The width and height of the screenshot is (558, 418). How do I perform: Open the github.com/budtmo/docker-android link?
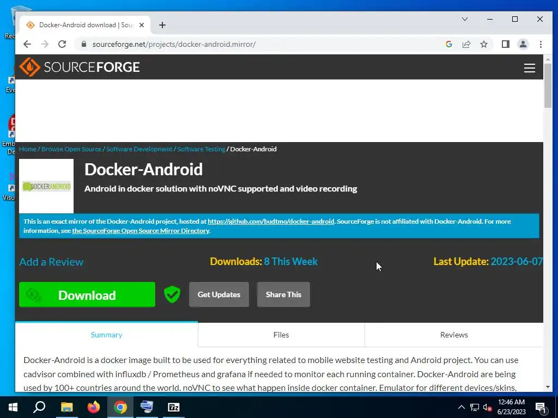tap(271, 221)
